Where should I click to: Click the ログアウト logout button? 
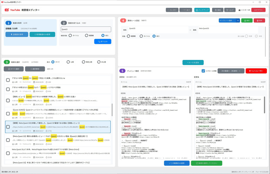point(258,10)
